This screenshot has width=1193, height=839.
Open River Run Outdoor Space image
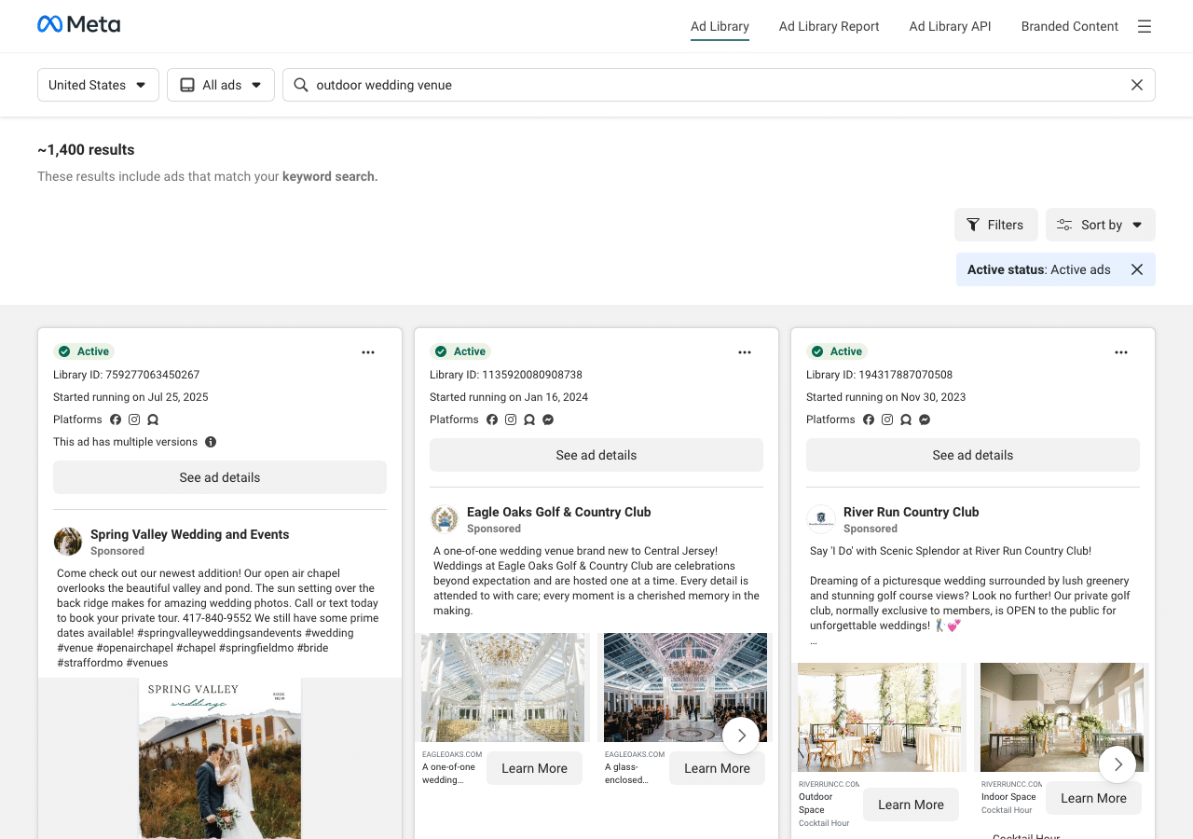tap(880, 717)
